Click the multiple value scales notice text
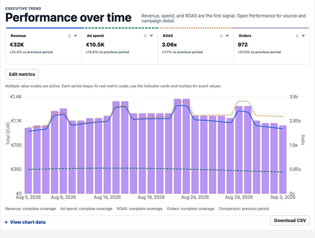 click(113, 86)
